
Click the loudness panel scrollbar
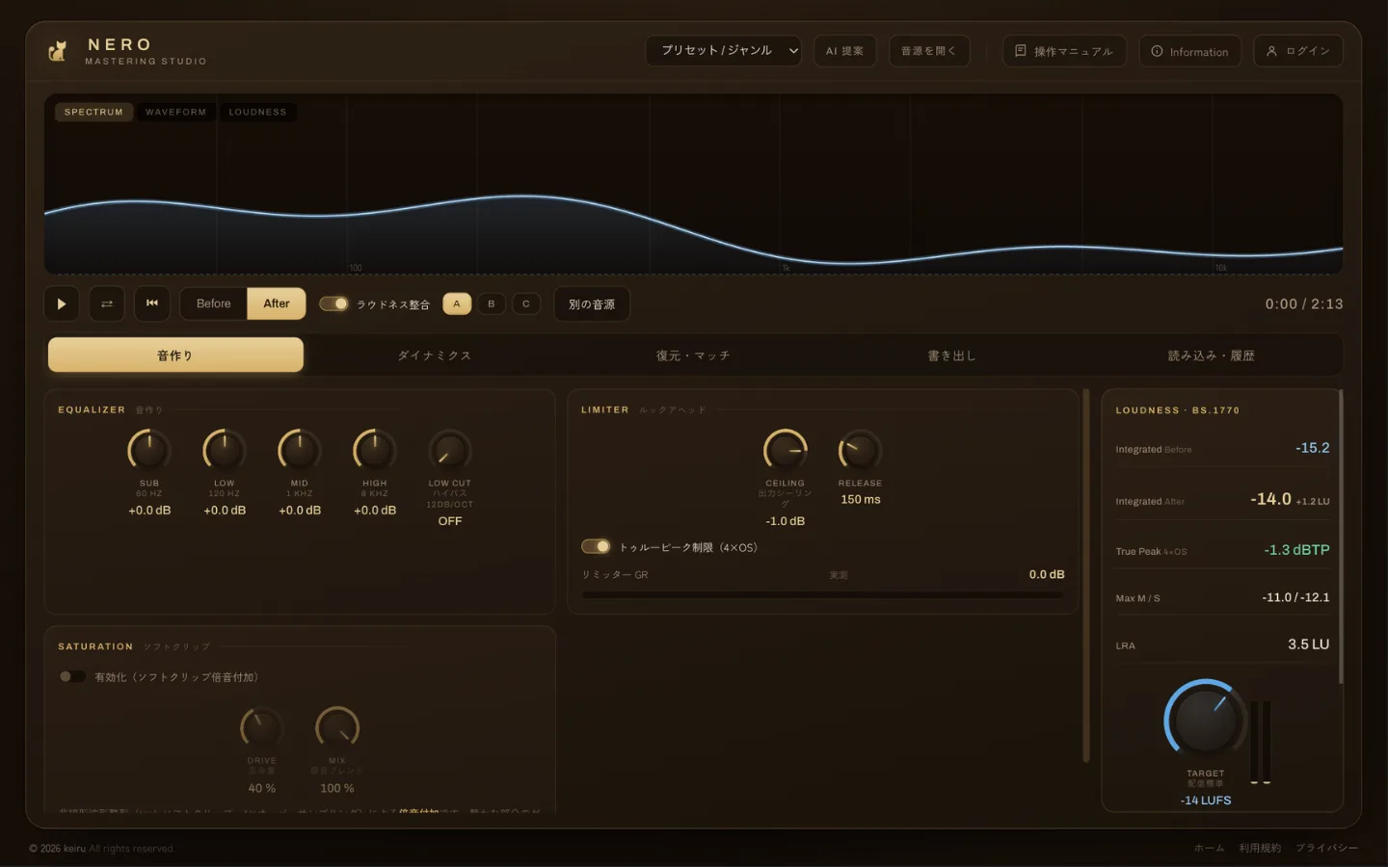pos(1341,537)
